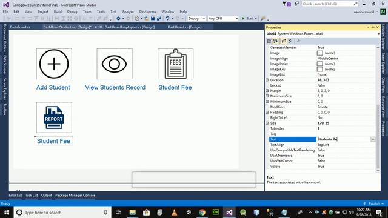Viewport: 388px width, 218px height.
Task: Open the Error List tab
Action: pyautogui.click(x=15, y=195)
